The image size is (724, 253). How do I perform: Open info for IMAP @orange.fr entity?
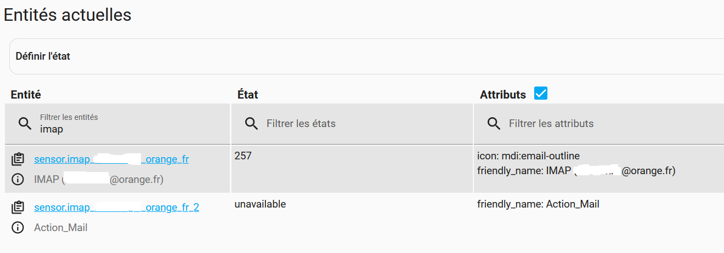click(x=18, y=179)
